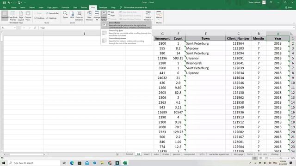296x166 pixels.
Task: Select the cell containing Moscow
Action: pyautogui.click(x=205, y=48)
